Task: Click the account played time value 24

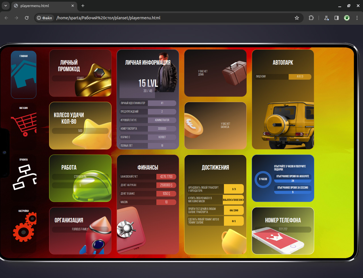Action: click(293, 181)
